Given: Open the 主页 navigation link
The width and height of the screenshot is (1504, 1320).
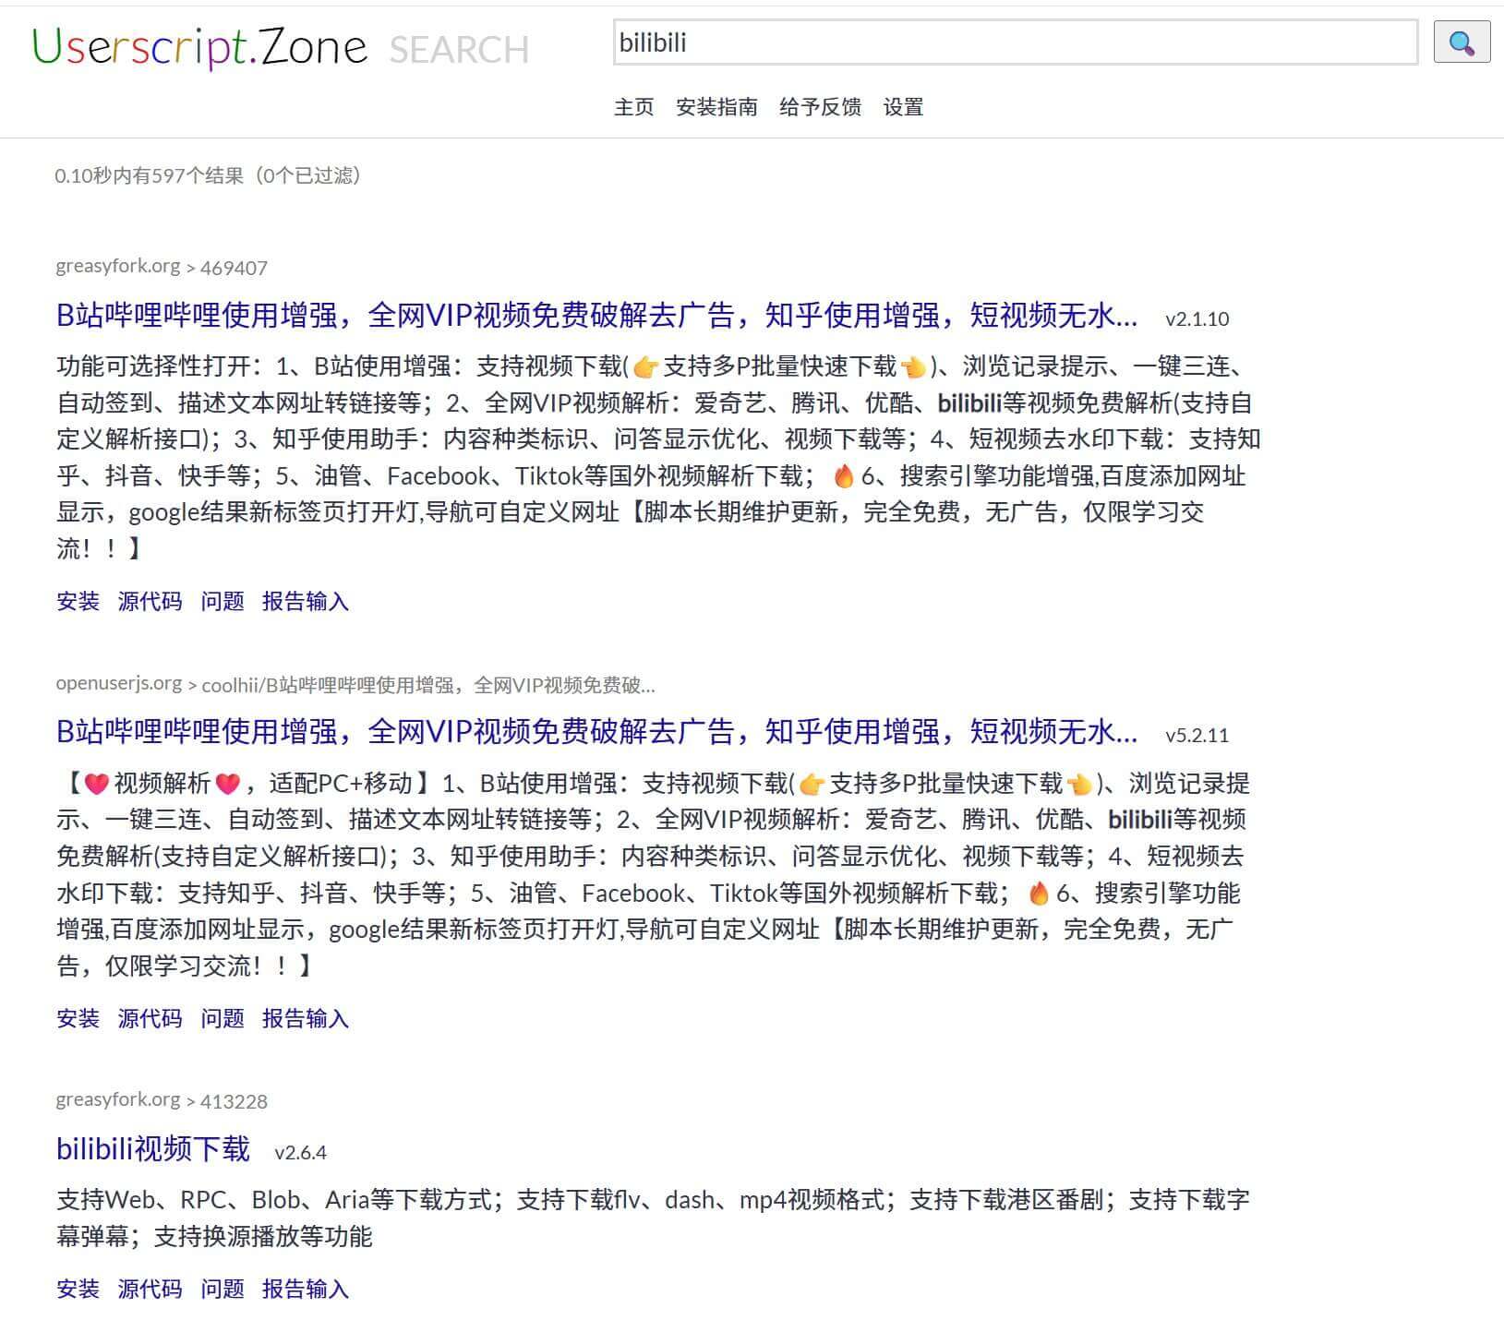Looking at the screenshot, I should tap(633, 107).
